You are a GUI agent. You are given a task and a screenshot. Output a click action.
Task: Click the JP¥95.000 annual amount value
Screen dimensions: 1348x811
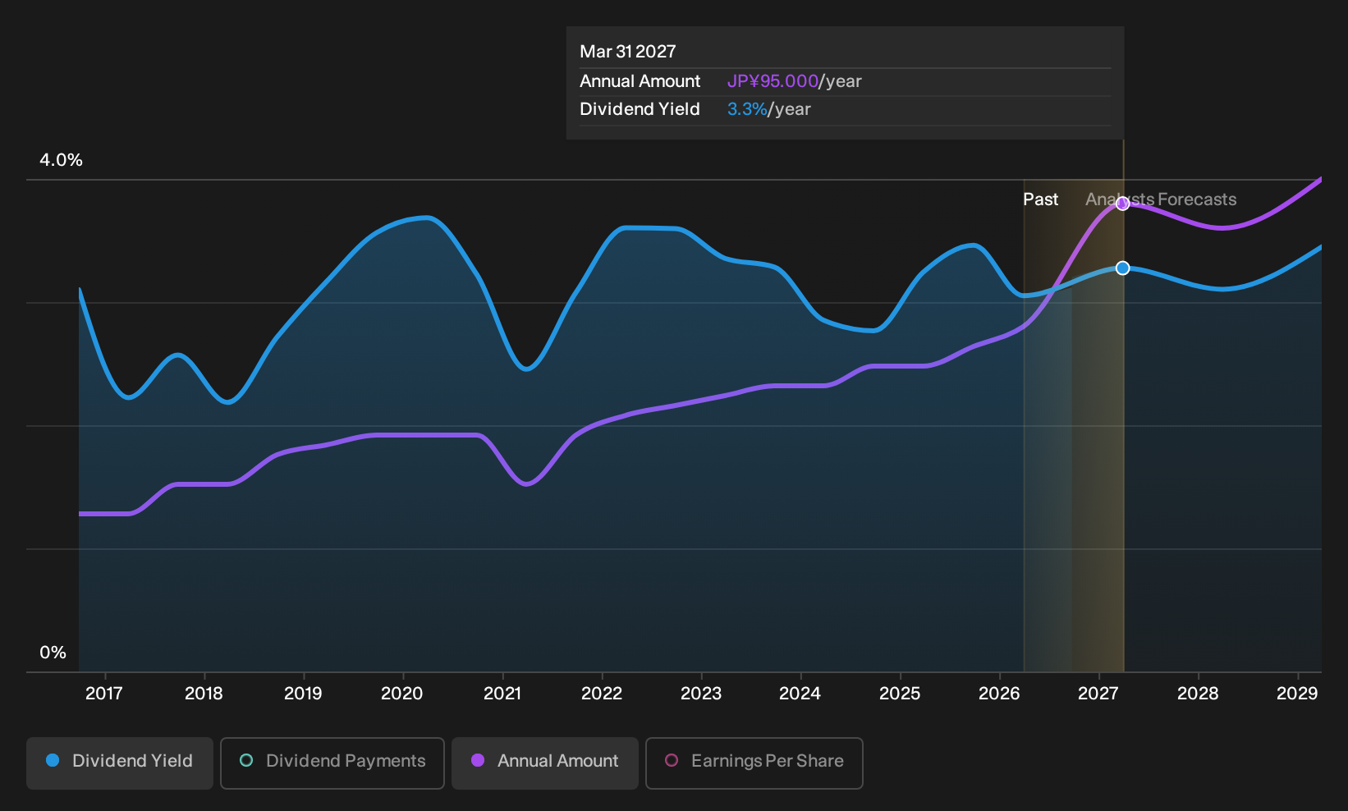coord(773,81)
